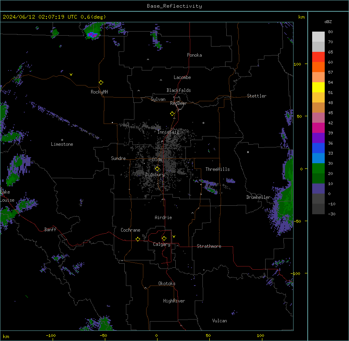
Task: Click the km label in the top right
Action: tap(301, 17)
